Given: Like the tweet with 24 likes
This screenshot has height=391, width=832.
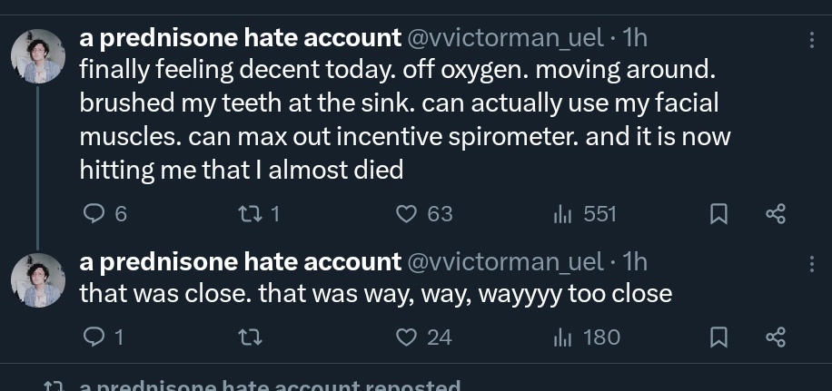Looking at the screenshot, I should 424,337.
